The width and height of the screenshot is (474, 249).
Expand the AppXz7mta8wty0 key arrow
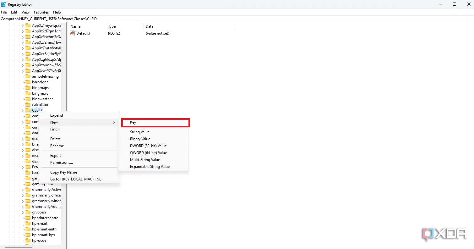(x=23, y=48)
